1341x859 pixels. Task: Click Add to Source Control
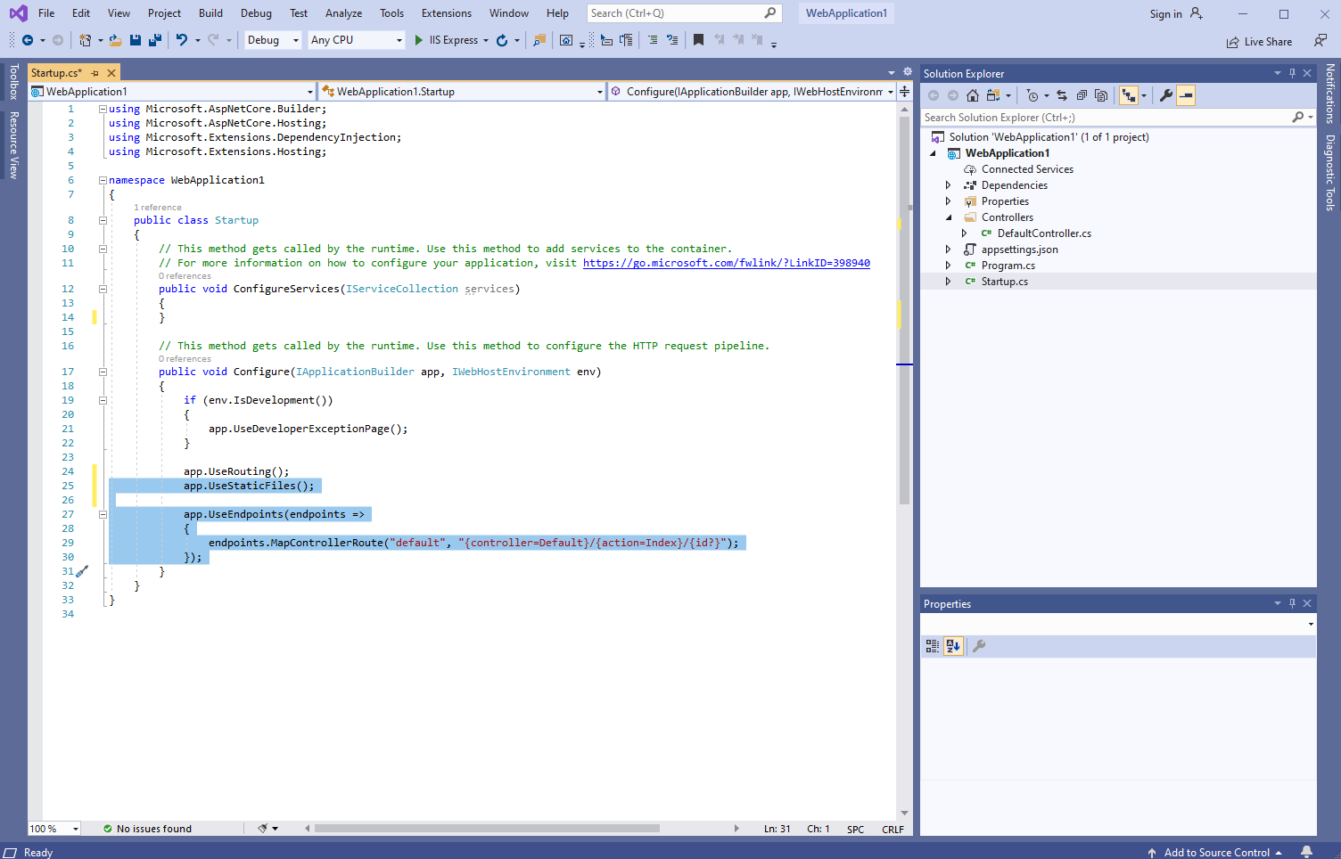tap(1216, 853)
